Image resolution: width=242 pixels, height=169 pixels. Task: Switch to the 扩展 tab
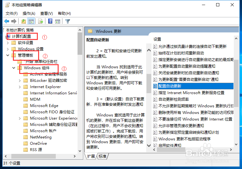click(91, 156)
